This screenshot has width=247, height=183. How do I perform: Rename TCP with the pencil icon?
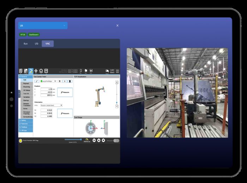(x=37, y=81)
